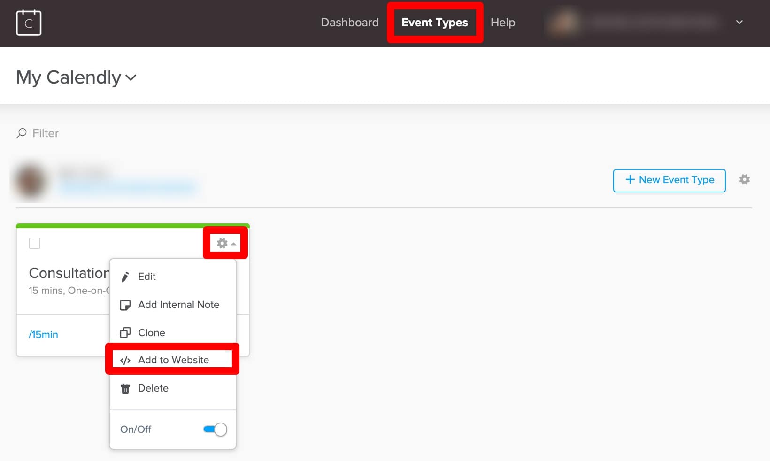
Task: Open settings gear beside New Event Type
Action: click(744, 180)
